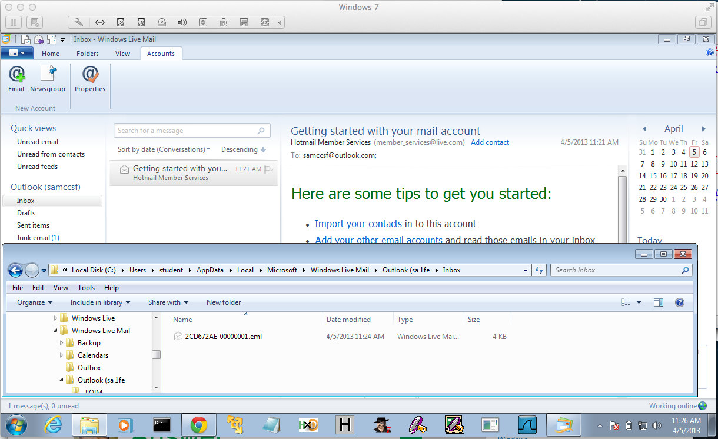This screenshot has width=718, height=439.
Task: Open Explorer help icon
Action: pos(680,302)
